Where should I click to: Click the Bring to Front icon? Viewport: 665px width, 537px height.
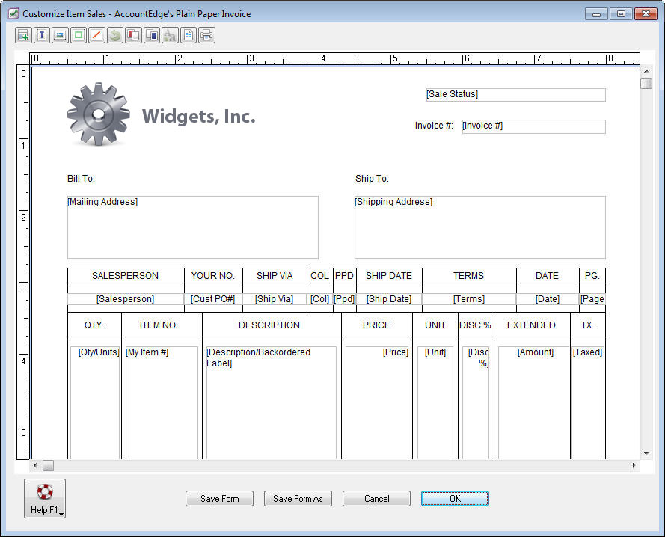click(x=152, y=35)
